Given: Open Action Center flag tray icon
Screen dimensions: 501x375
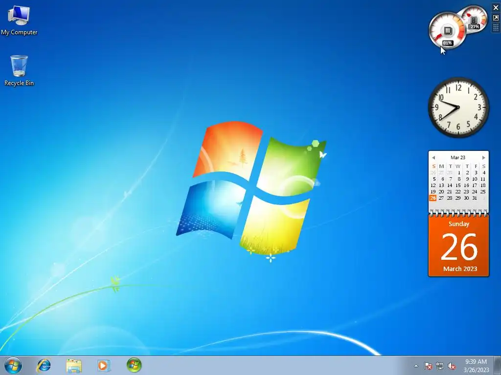Looking at the screenshot, I should [x=428, y=366].
